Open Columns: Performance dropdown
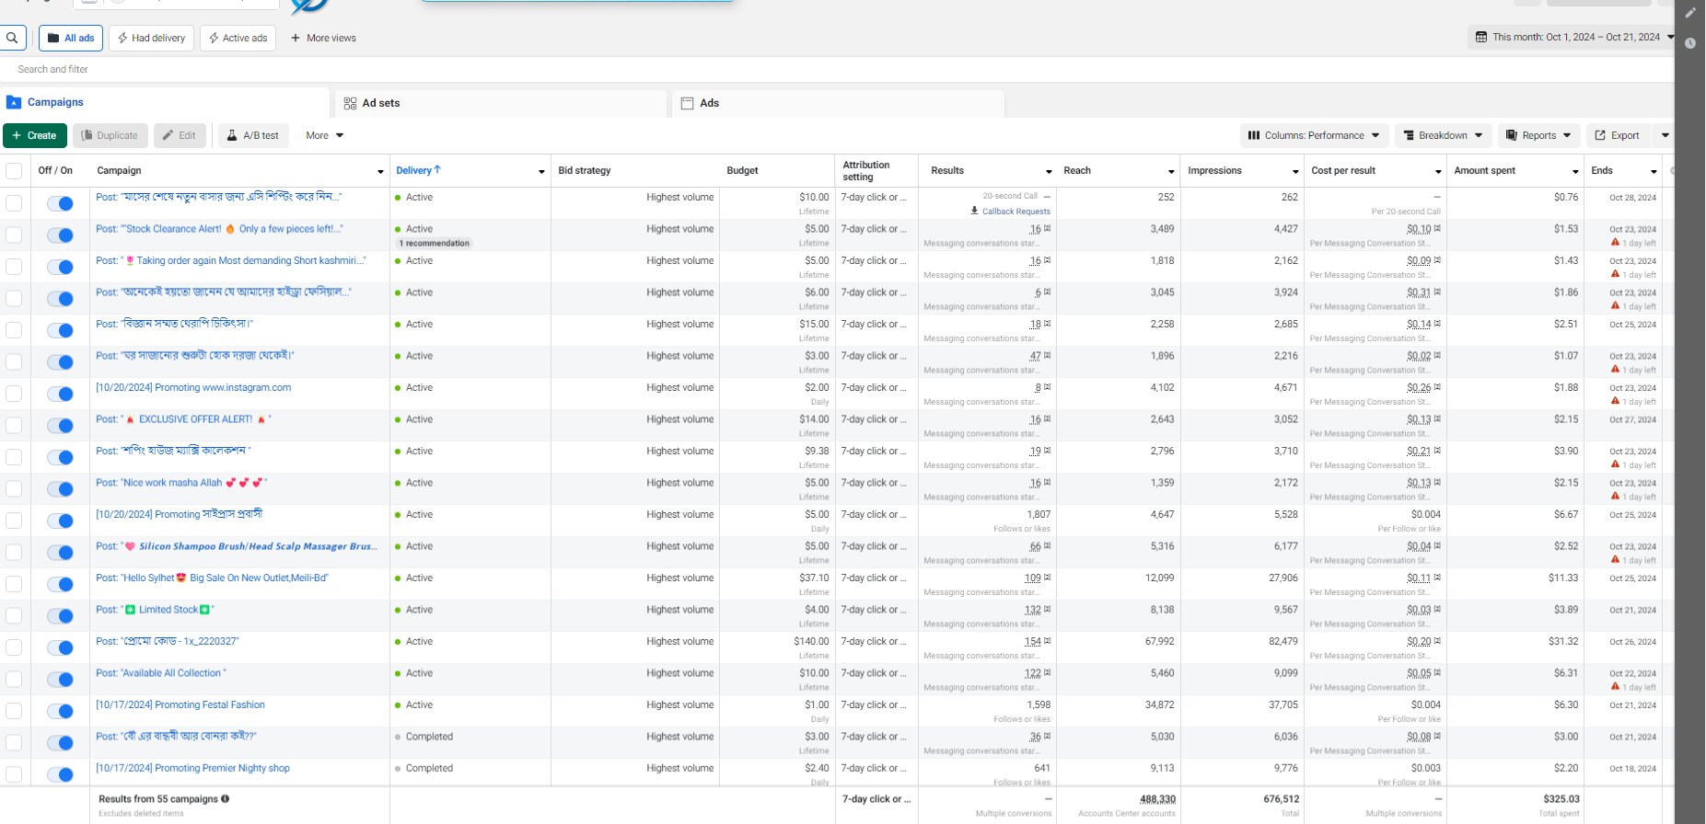Screen dimensions: 1706x824 click(x=1314, y=135)
